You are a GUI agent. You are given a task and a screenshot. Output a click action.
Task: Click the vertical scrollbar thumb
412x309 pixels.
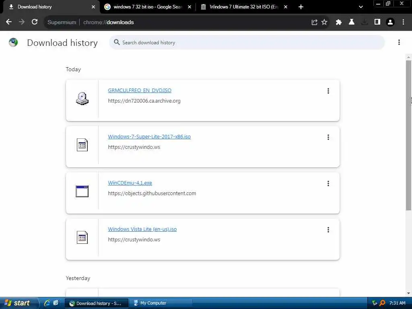pos(408,135)
